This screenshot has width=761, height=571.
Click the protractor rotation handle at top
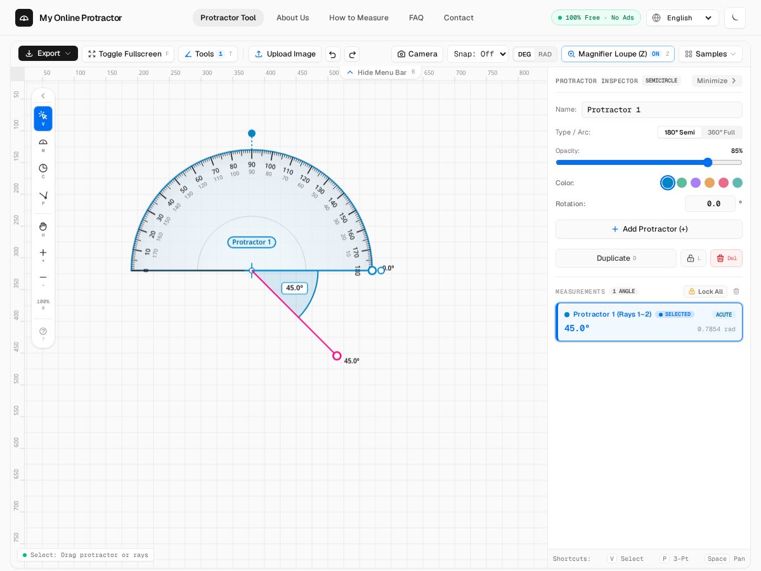pos(252,133)
